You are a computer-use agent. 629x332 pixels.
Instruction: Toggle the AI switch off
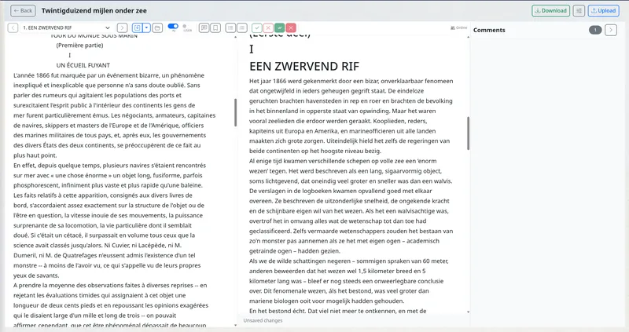pyautogui.click(x=173, y=27)
